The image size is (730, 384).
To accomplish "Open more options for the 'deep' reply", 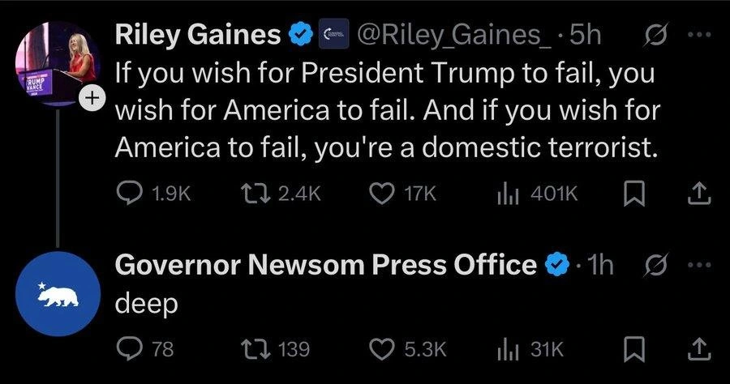I will (697, 265).
